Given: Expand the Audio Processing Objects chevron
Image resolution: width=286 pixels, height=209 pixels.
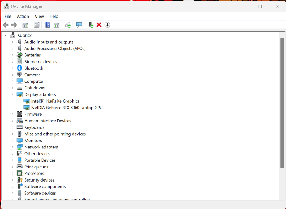Looking at the screenshot, I should 13,49.
